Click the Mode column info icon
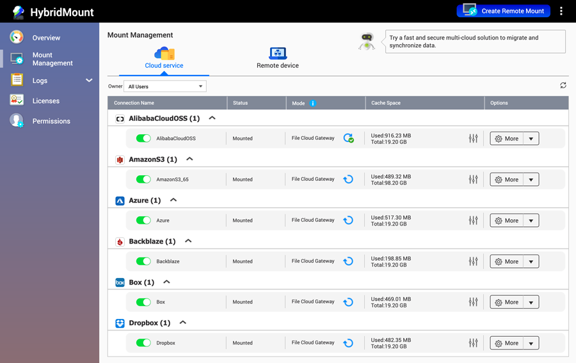This screenshot has width=576, height=363. point(313,103)
